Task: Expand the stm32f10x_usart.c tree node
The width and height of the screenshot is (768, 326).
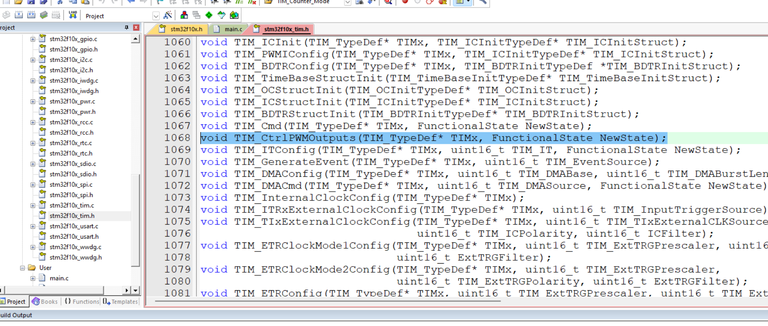Action: (x=32, y=226)
